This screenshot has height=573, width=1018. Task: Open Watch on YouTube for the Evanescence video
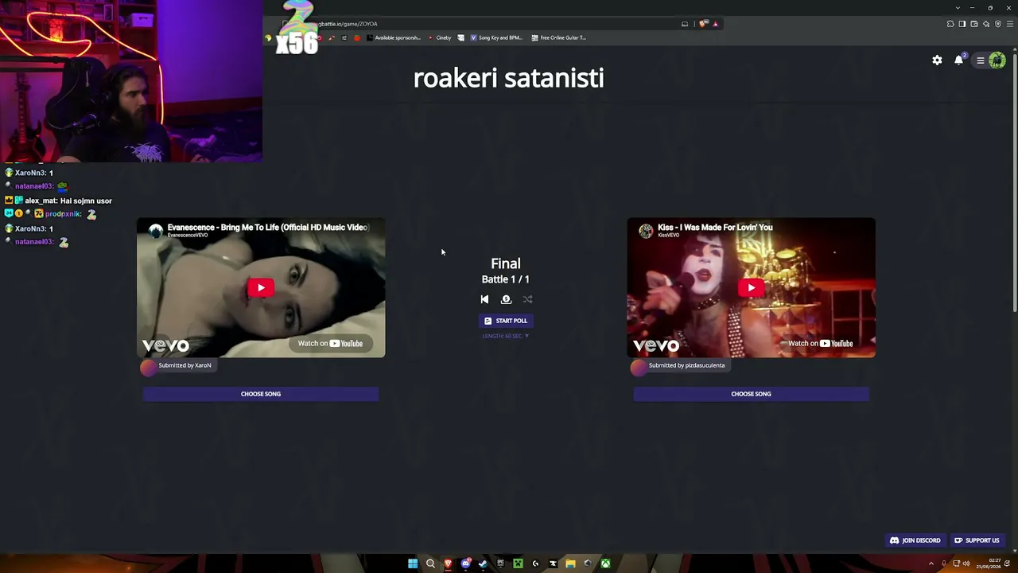click(330, 344)
